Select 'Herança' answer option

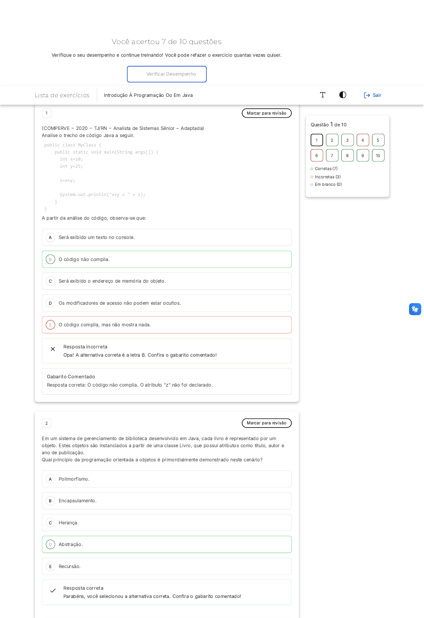(167, 523)
